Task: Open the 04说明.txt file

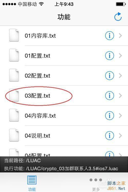Action: coord(64,135)
